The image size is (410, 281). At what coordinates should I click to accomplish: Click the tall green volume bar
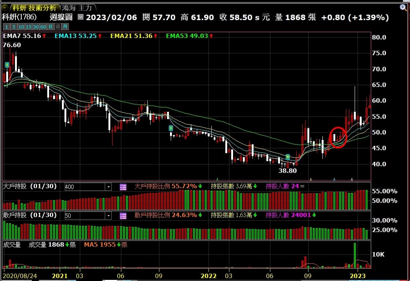coord(355,255)
